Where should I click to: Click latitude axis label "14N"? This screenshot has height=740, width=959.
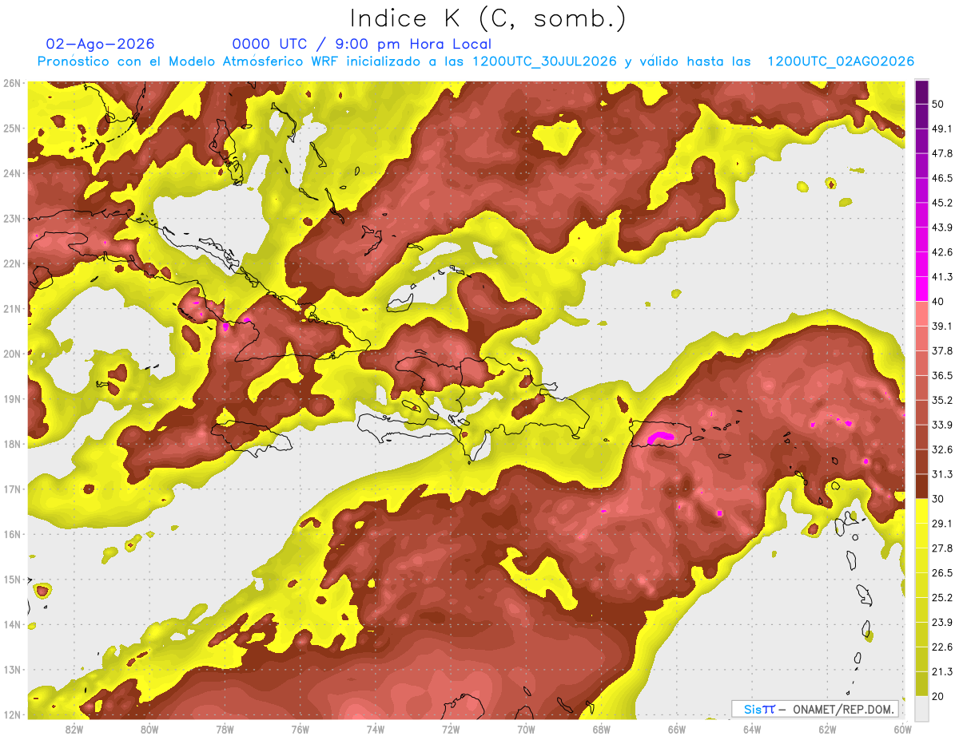(x=12, y=624)
